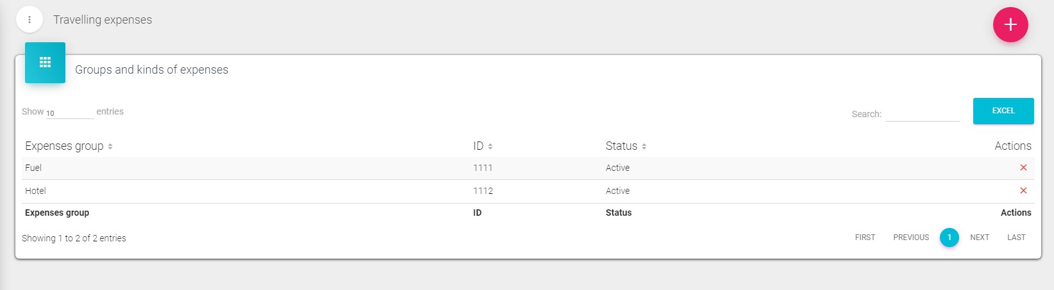Delete the Fuel expenses group

click(1023, 168)
